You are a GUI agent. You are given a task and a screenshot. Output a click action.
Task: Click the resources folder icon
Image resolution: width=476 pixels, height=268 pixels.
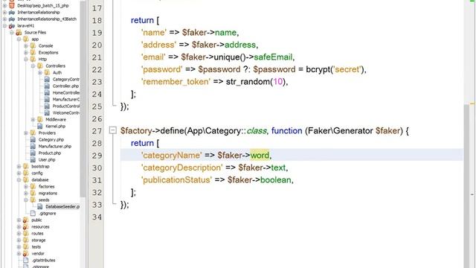[26, 226]
